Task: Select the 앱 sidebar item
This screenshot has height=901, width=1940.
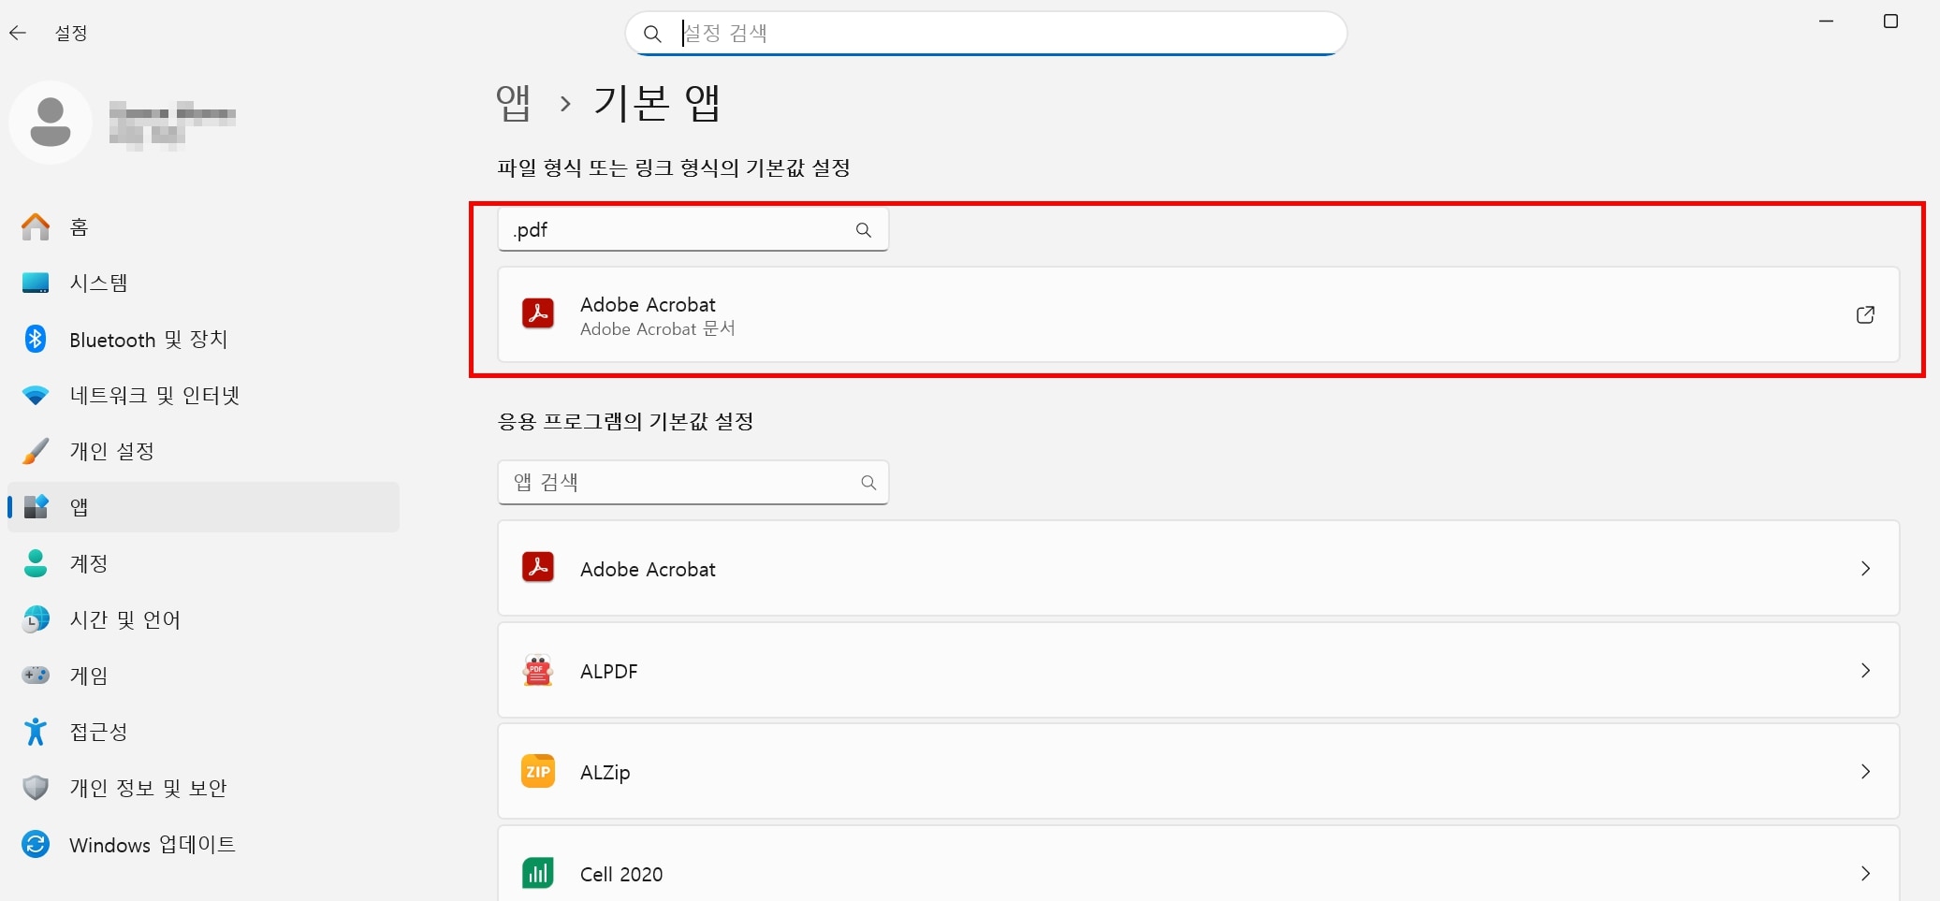Action: tap(203, 507)
